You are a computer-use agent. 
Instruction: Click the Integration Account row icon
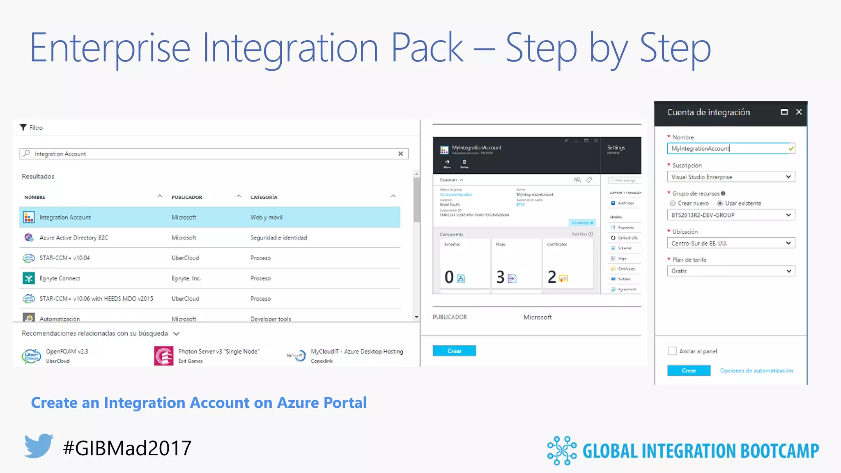click(x=29, y=217)
